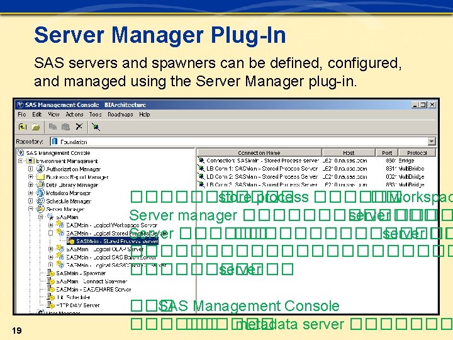
Task: Click the Metadata Manager icon
Action: pos(40,193)
